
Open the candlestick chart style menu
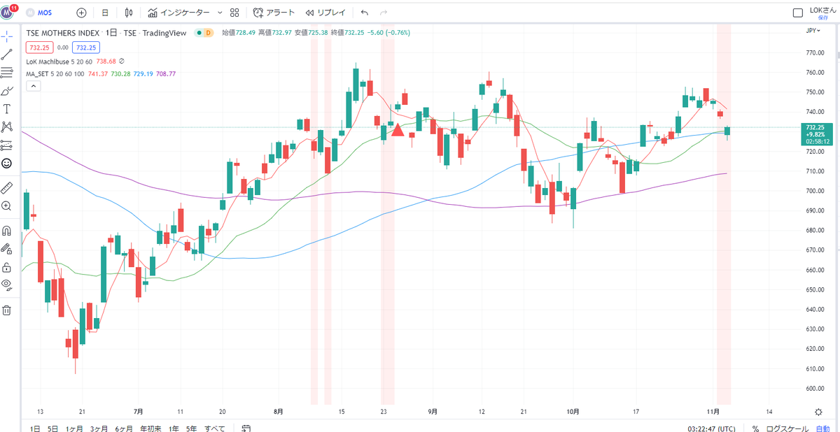(129, 13)
